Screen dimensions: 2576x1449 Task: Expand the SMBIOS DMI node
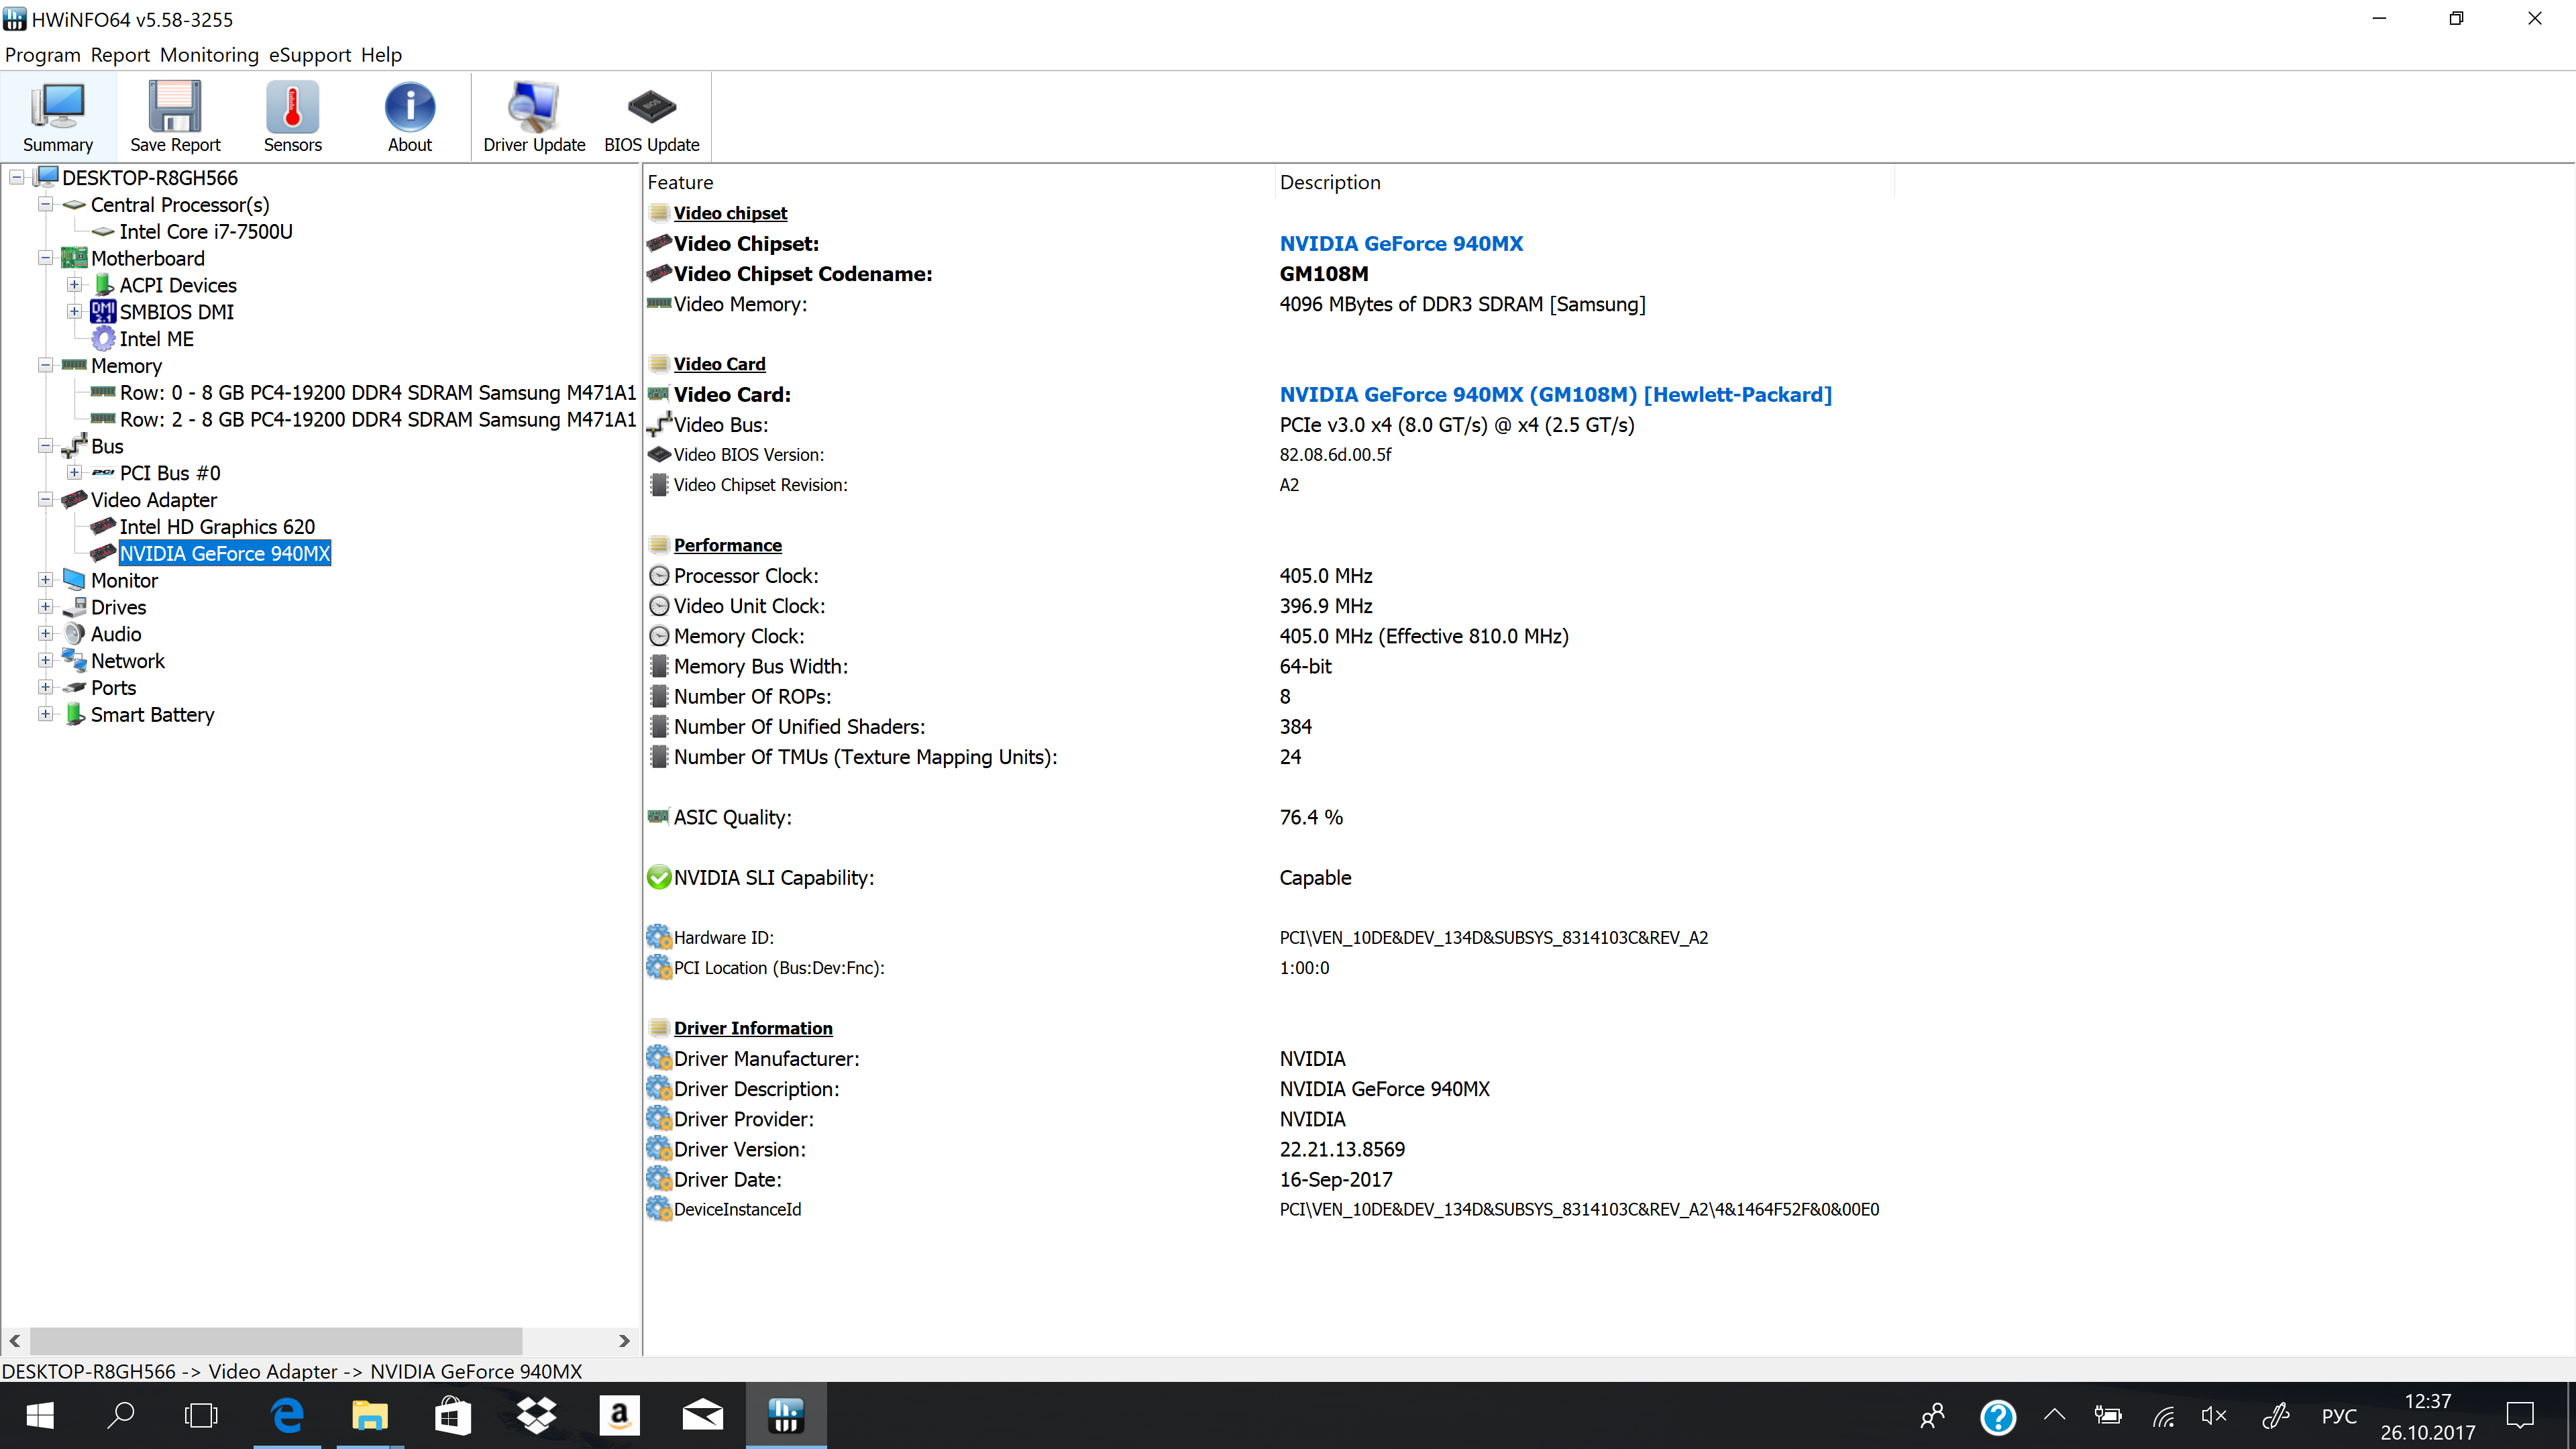pos(75,312)
